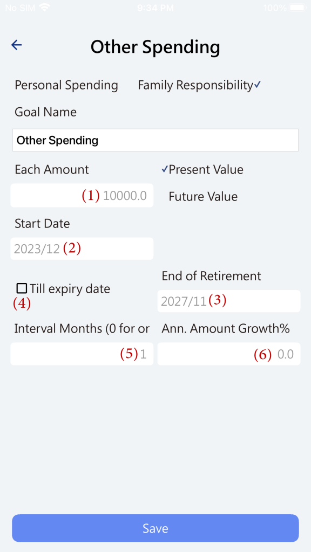Viewport: 311px width, 552px height.
Task: Tap the battery indicator icon
Action: click(x=298, y=8)
